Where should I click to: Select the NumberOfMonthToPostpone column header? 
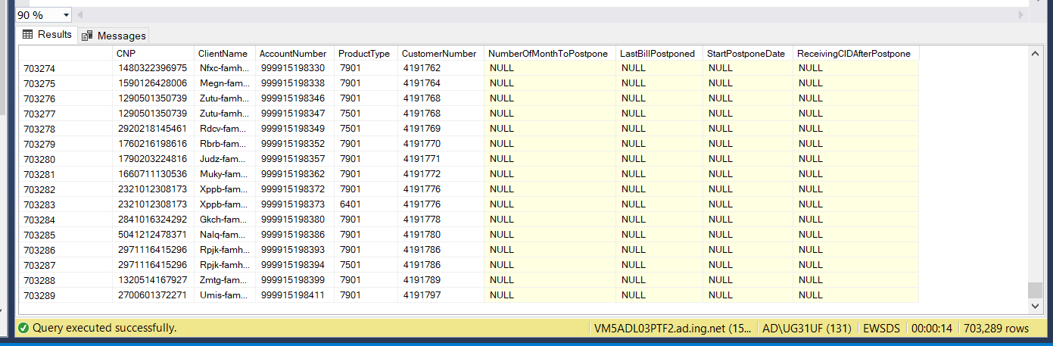(x=548, y=54)
